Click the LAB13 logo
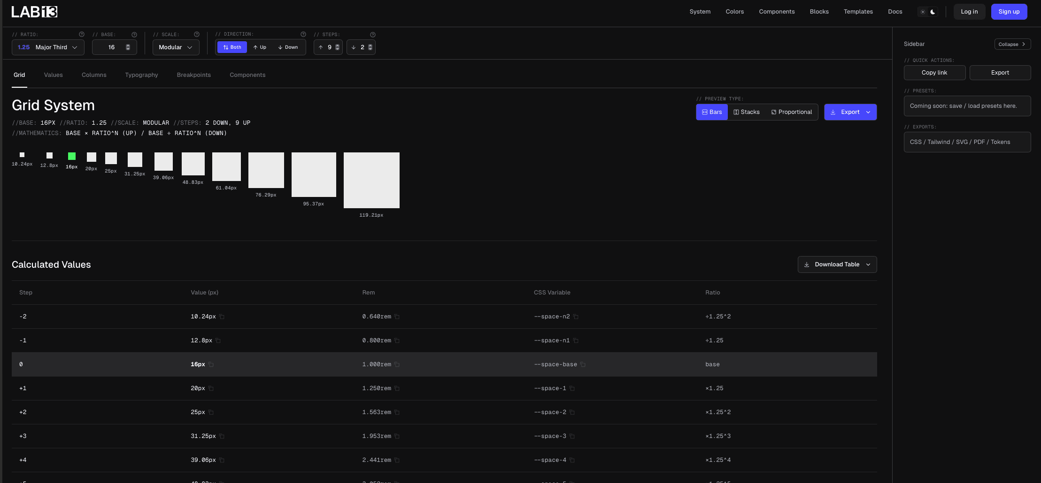 (x=34, y=12)
